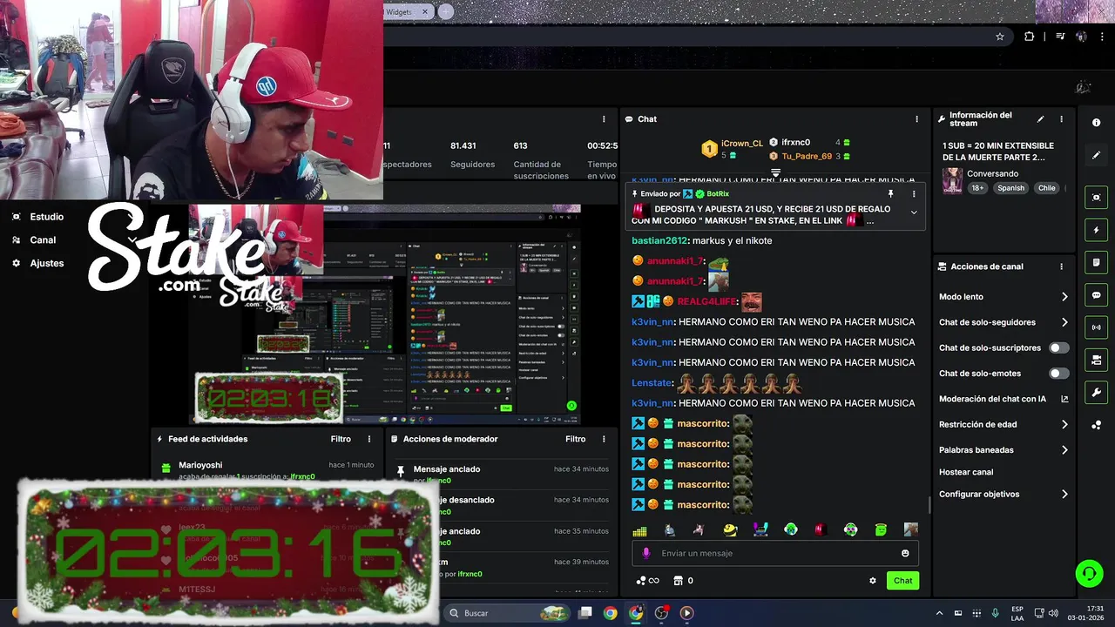Pick the green equalizer bars emote
Screen dimensions: 1115x627
tap(639, 529)
